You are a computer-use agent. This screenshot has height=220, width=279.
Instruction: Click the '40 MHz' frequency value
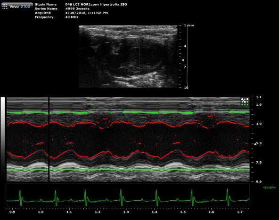click(72, 17)
